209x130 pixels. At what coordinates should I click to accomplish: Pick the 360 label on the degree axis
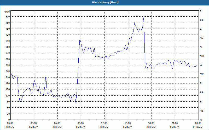[8, 47]
